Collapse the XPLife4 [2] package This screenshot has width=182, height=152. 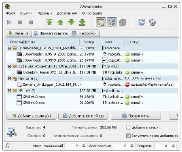click(x=9, y=90)
